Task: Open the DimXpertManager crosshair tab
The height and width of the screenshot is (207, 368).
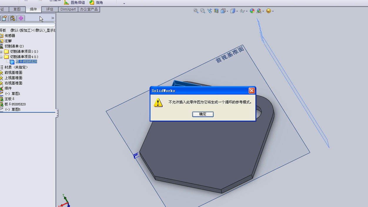Action: (21, 18)
